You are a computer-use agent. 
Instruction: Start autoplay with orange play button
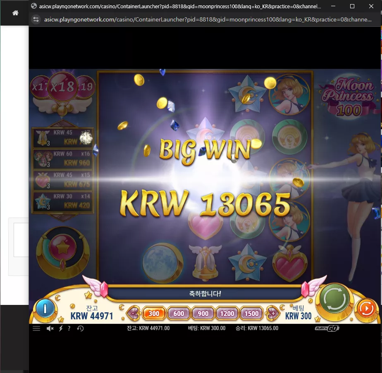pos(366,309)
